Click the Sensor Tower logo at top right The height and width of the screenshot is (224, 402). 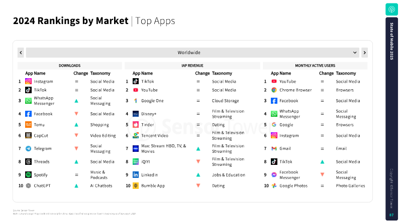tap(391, 10)
